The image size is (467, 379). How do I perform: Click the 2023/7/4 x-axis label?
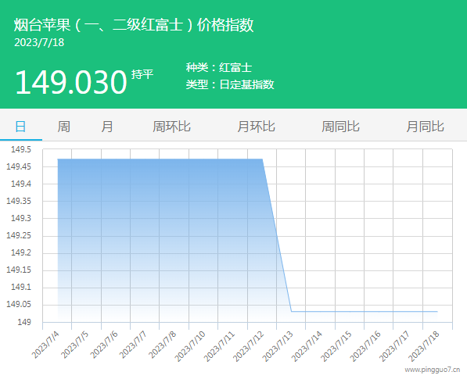(x=45, y=345)
